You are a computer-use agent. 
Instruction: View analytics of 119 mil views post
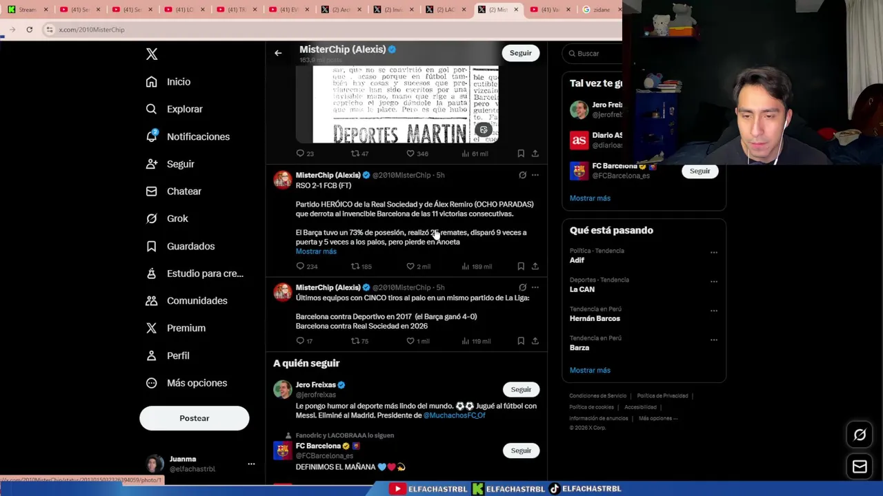476,341
